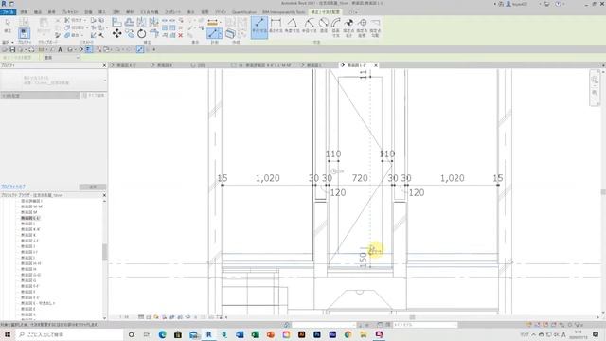Viewport: 606px width, 341px height.
Task: Open Photoshop from the taskbar
Action: tap(317, 334)
